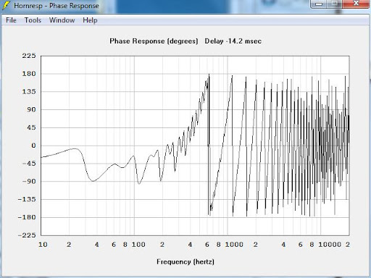Close the Phase Response window
Image resolution: width=371 pixels, height=278 pixels.
click(357, 4)
